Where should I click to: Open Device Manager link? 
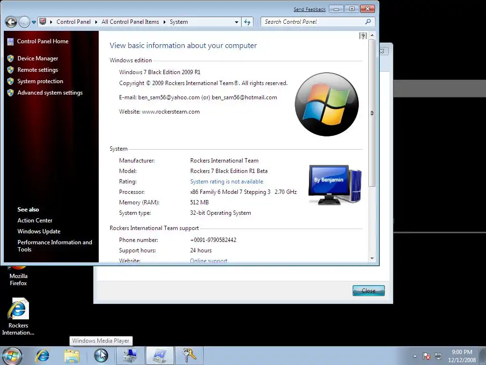(x=38, y=58)
